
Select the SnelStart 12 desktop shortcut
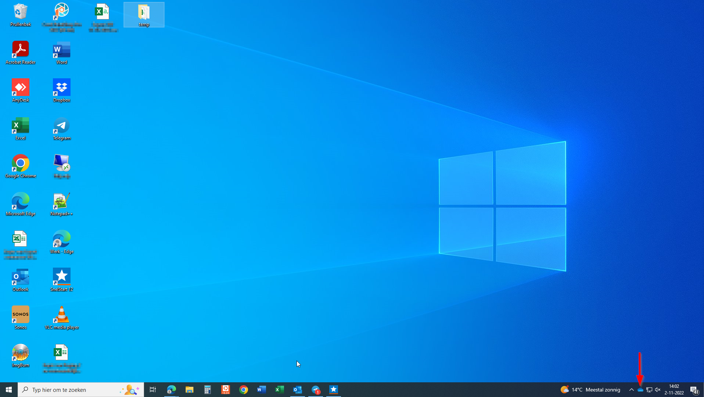tap(62, 280)
